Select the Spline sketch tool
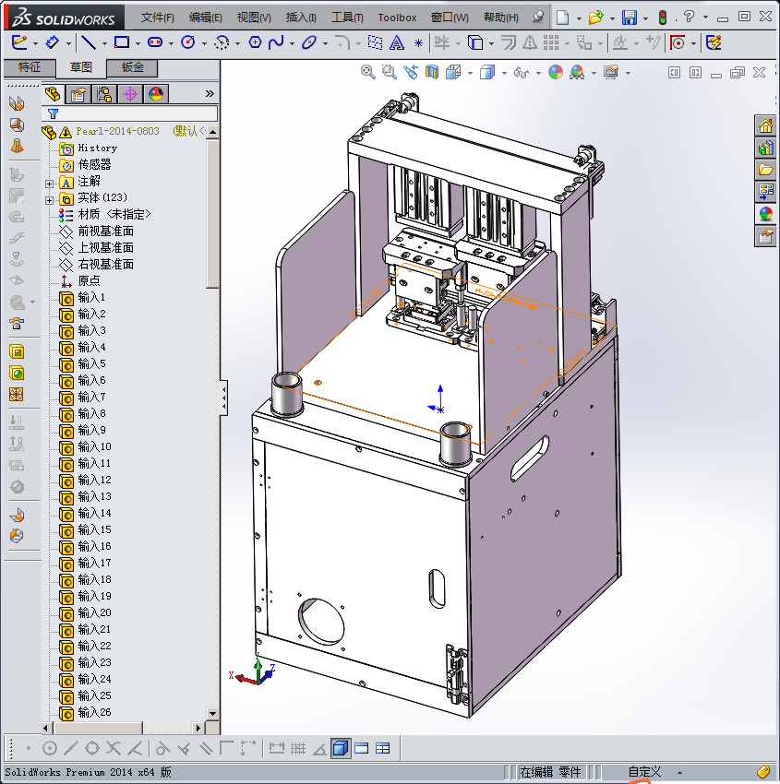The width and height of the screenshot is (780, 784). pyautogui.click(x=276, y=42)
